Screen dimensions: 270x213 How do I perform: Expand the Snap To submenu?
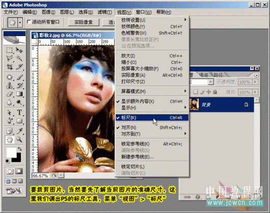152,134
